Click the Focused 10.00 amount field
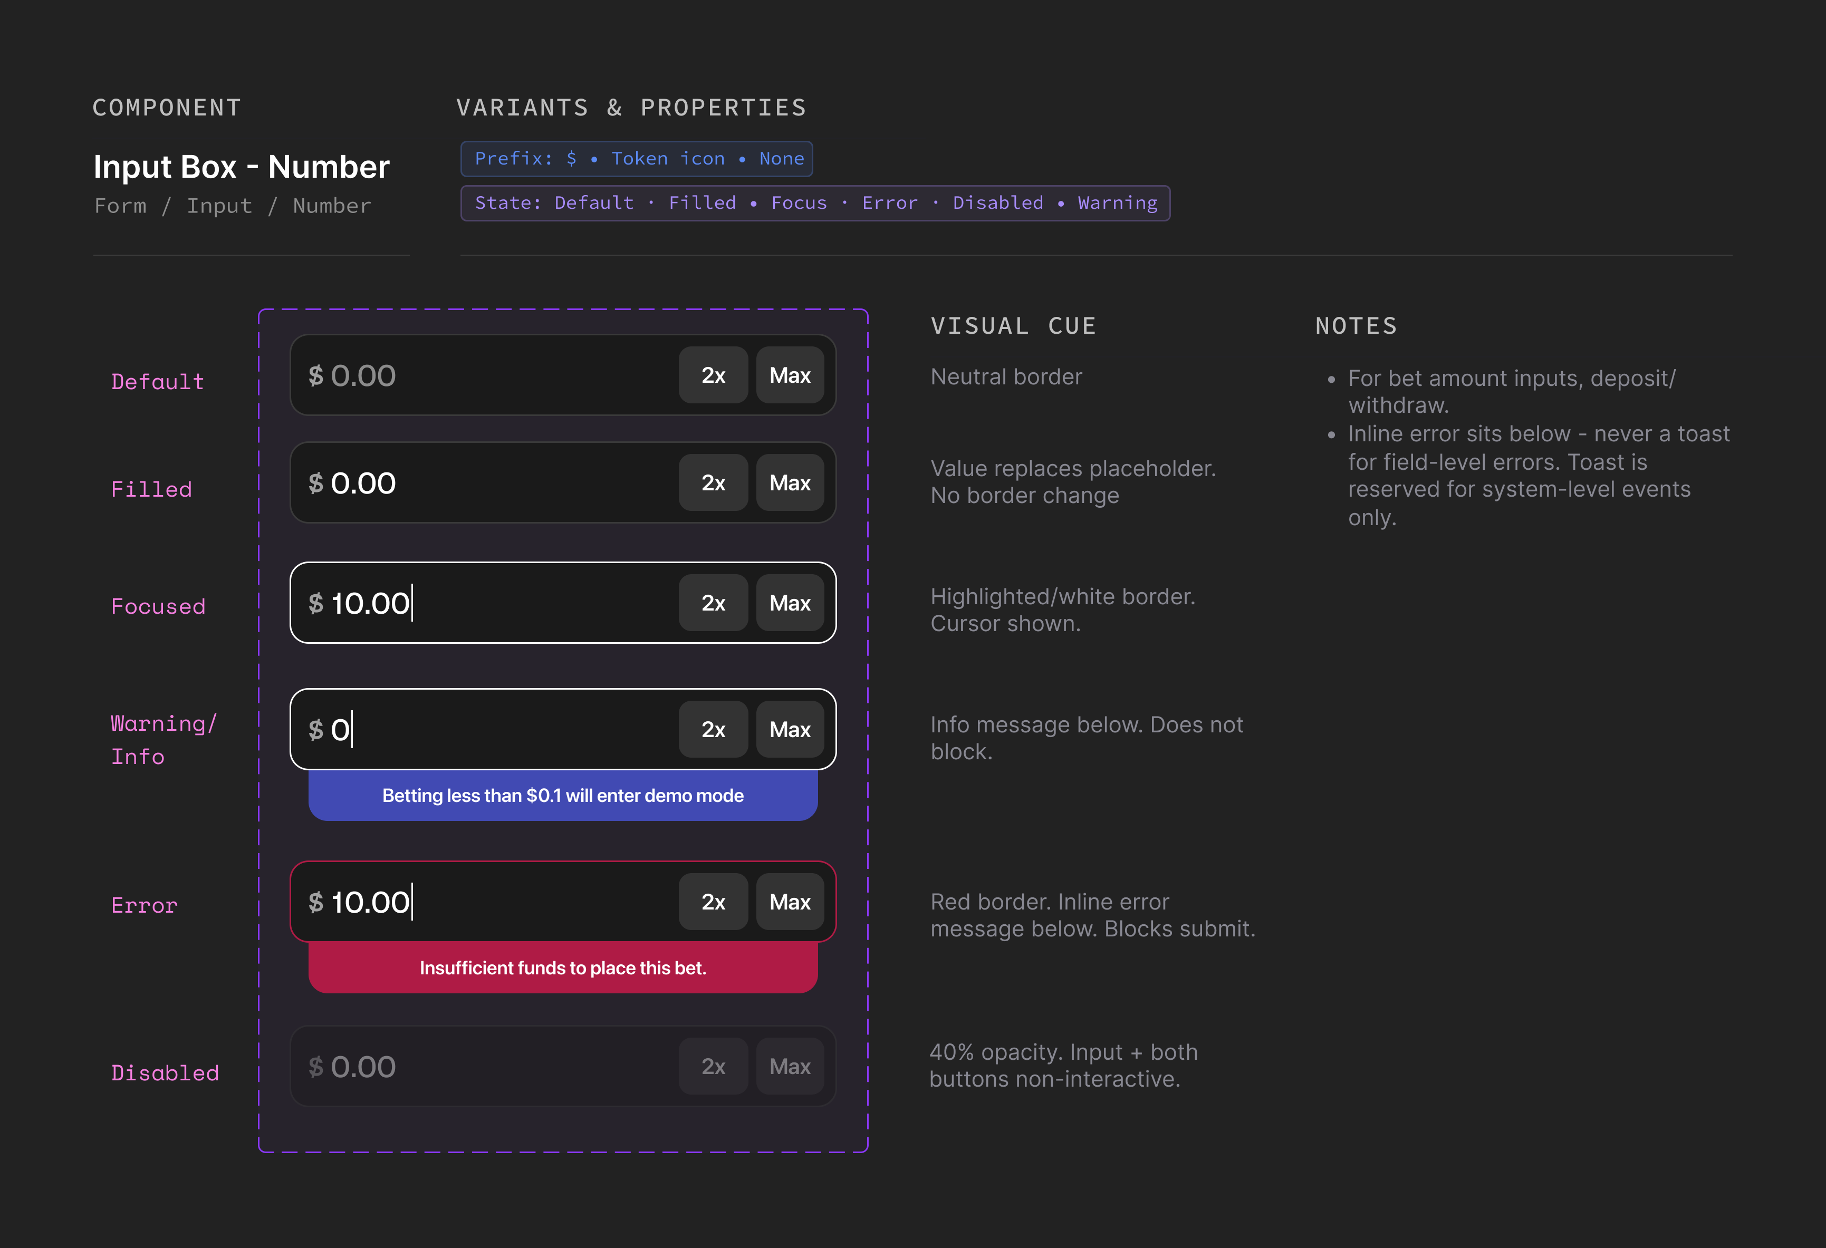 [487, 603]
